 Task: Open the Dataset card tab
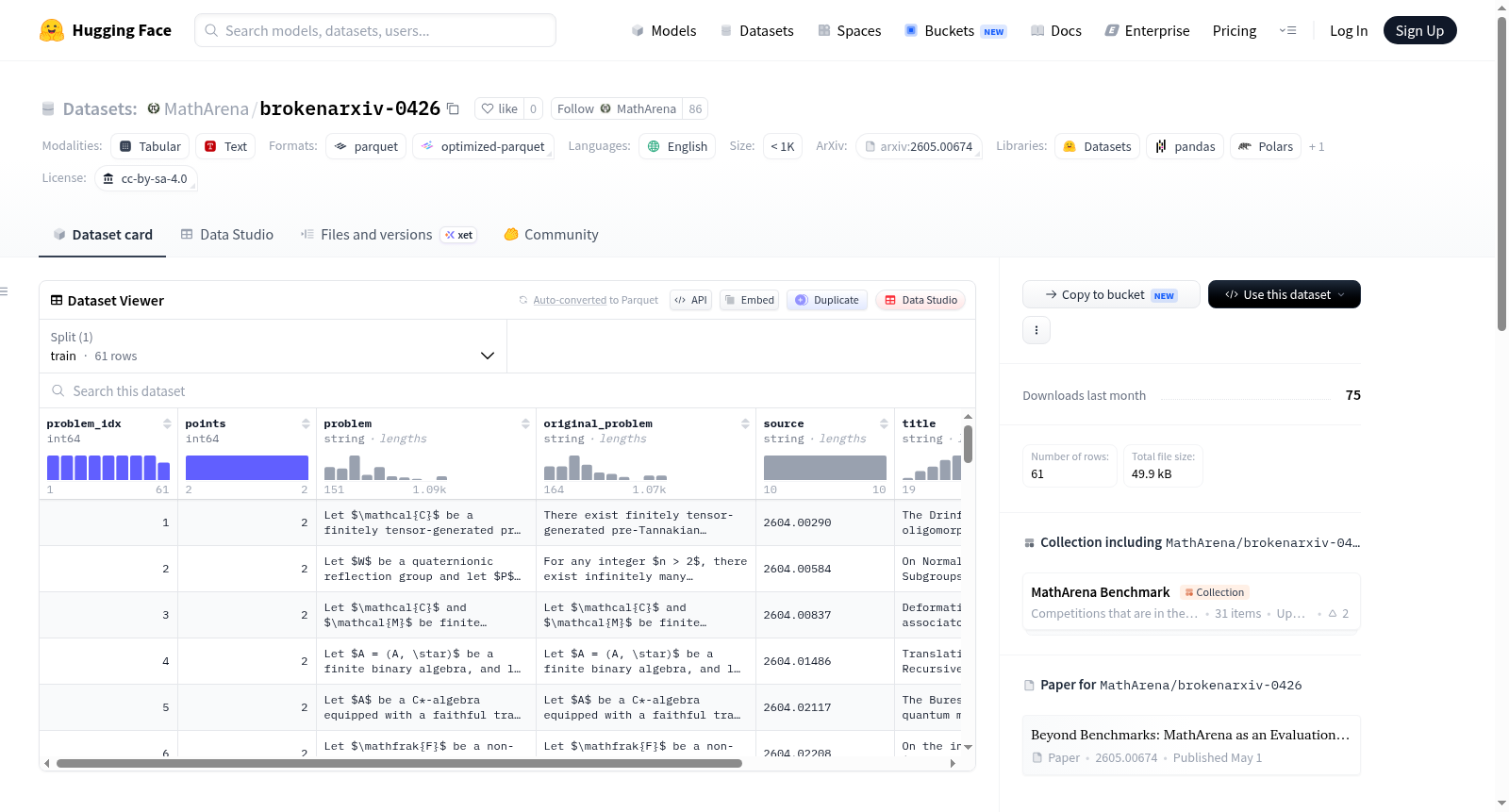(x=102, y=234)
